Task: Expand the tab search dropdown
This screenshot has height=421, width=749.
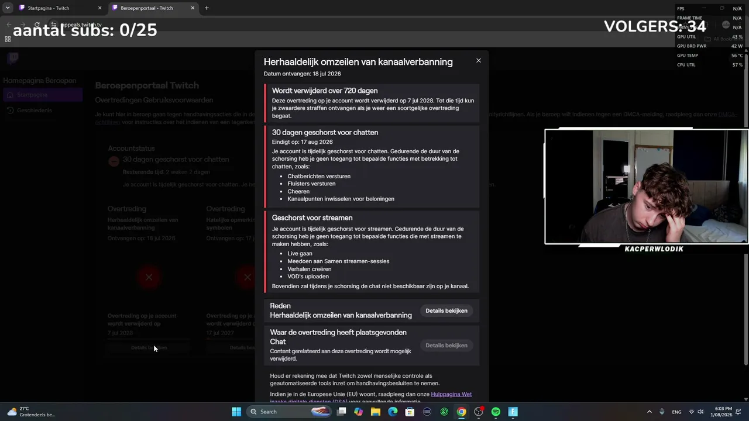Action: (8, 8)
